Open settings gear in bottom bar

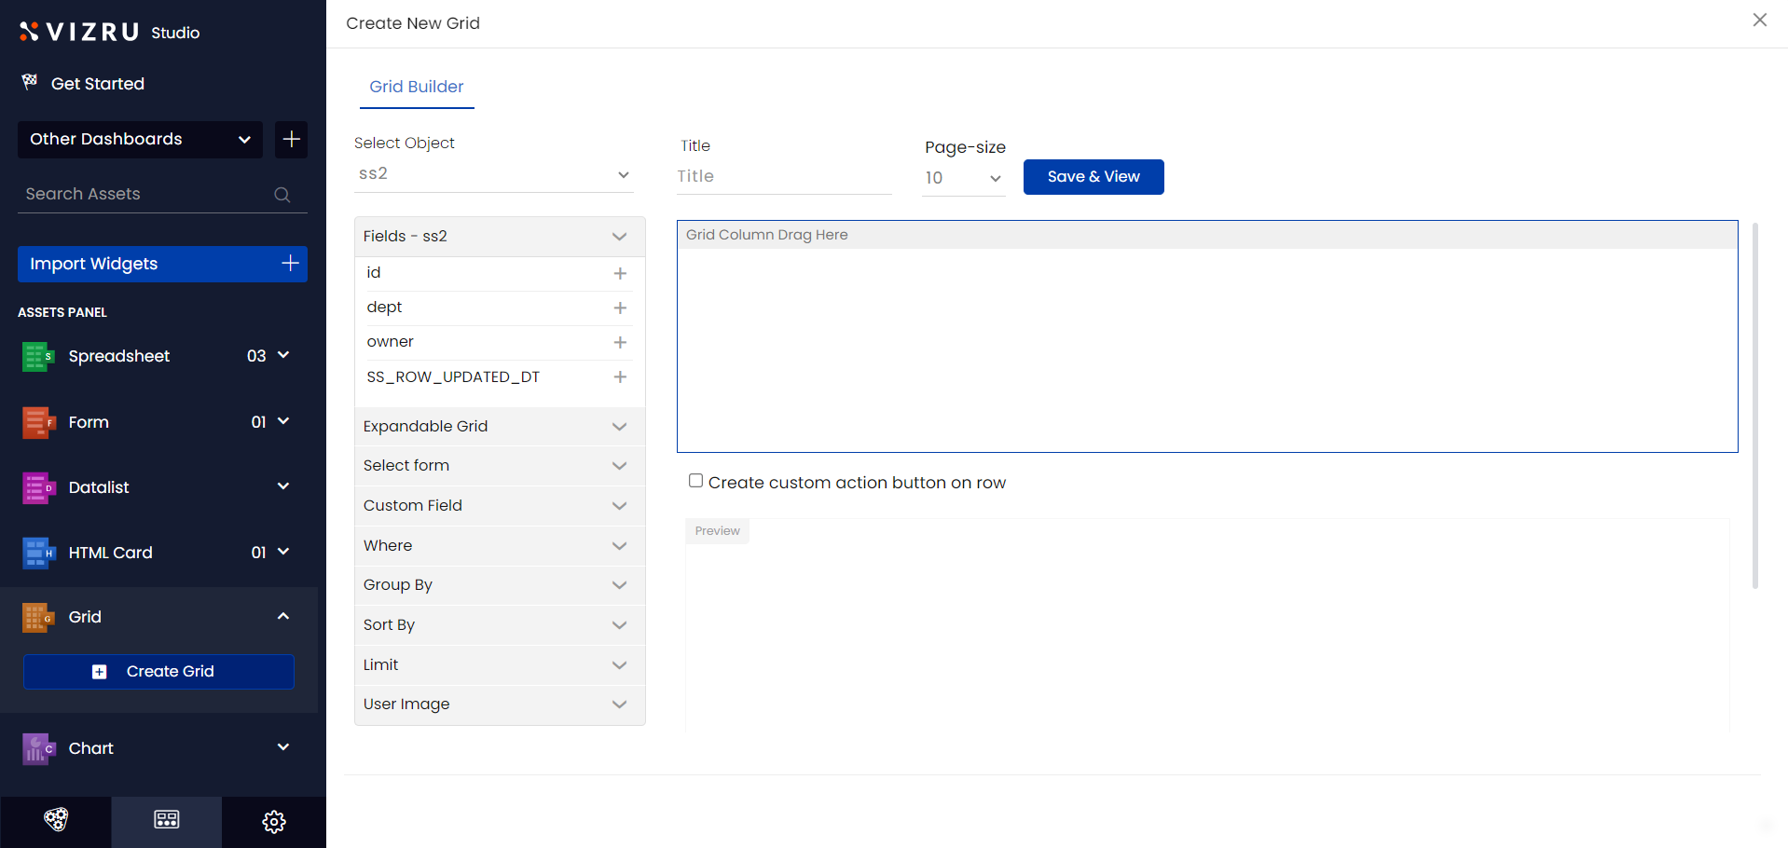click(x=274, y=821)
